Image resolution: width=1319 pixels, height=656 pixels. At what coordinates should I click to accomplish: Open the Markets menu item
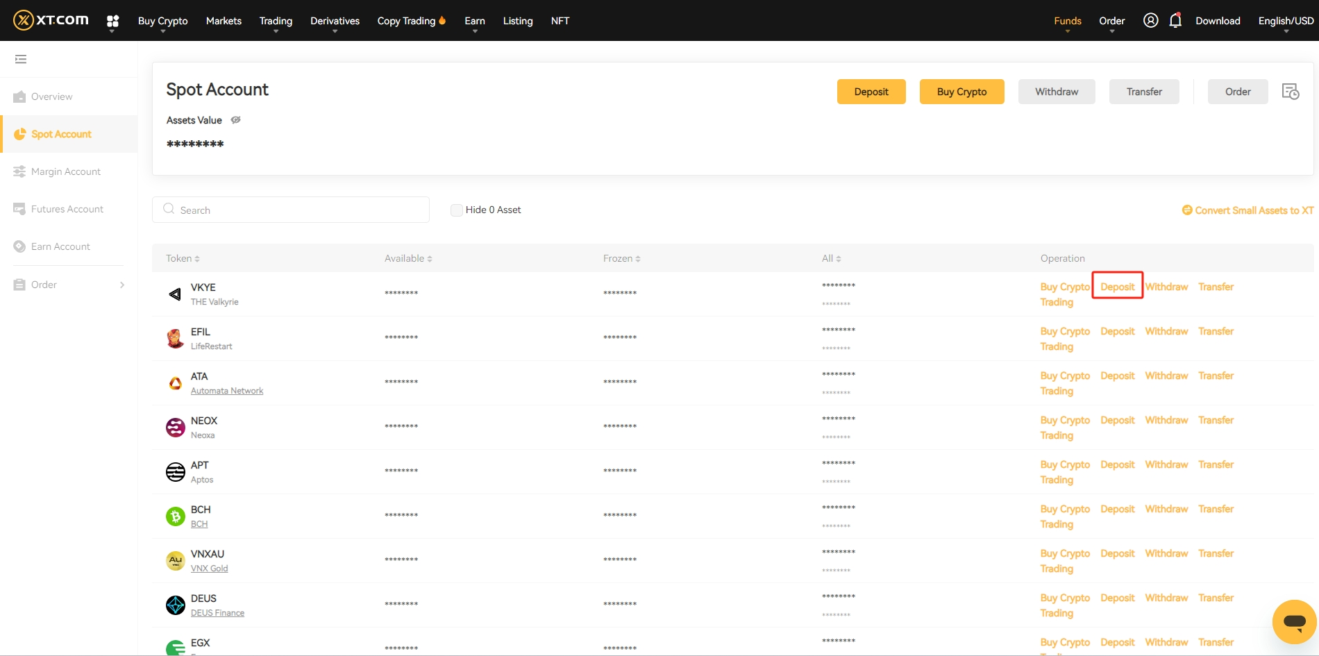coord(224,21)
